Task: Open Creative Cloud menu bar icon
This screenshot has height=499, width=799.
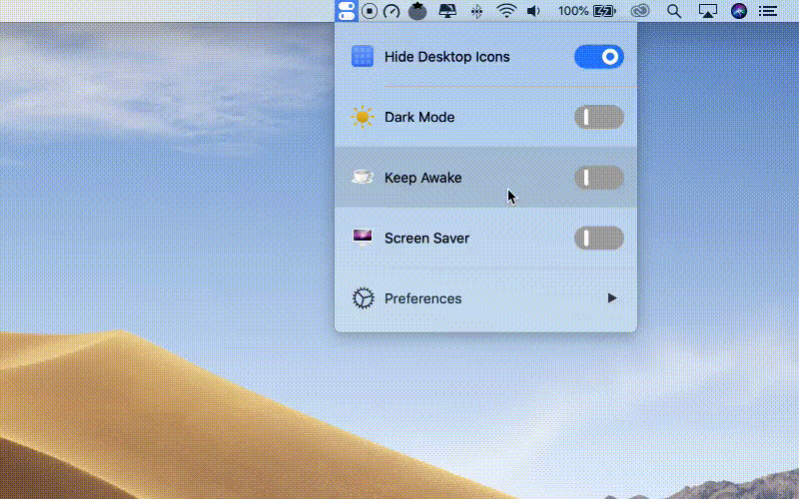Action: tap(640, 11)
